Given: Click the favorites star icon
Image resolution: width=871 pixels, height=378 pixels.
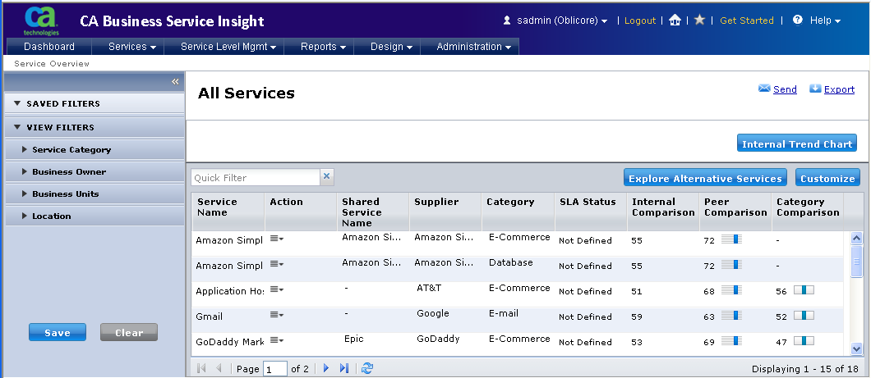Looking at the screenshot, I should pyautogui.click(x=699, y=20).
